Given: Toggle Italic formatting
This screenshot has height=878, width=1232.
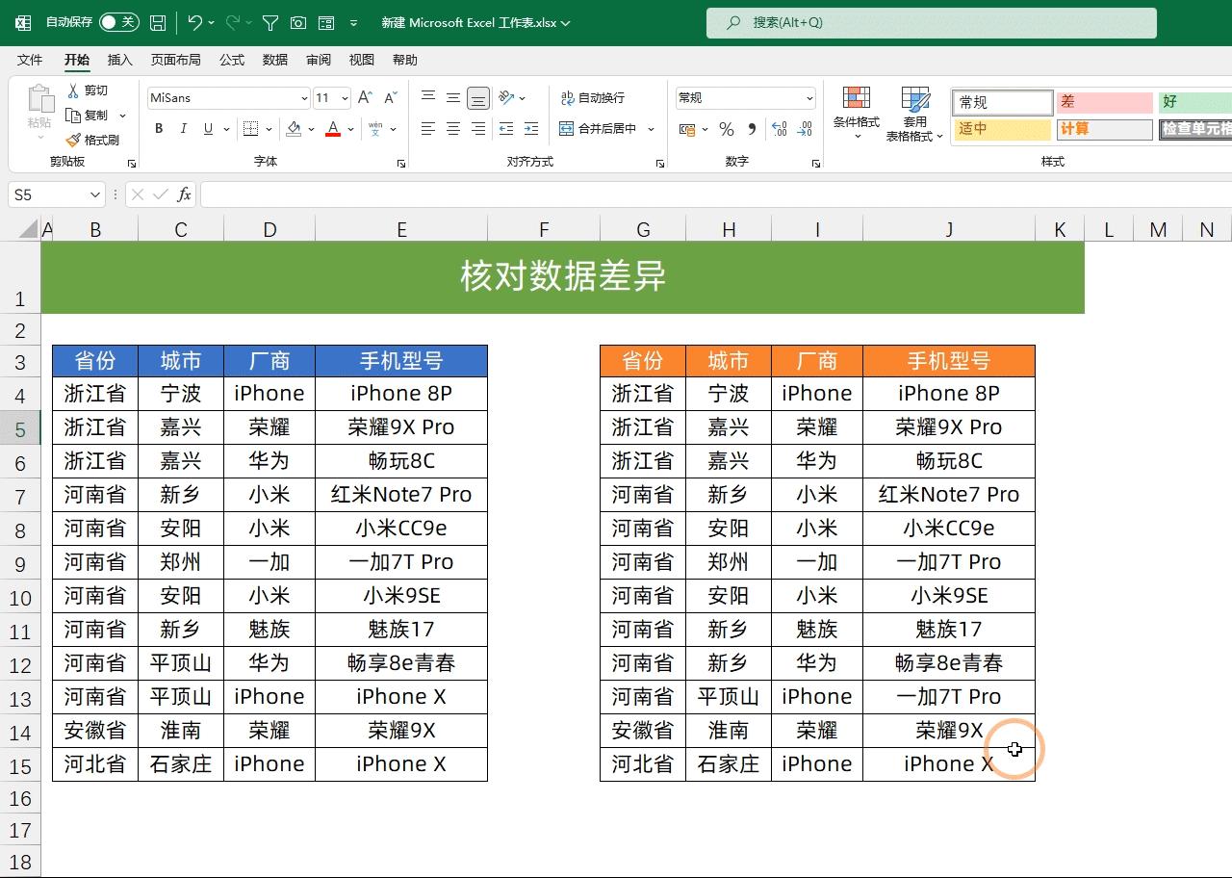Looking at the screenshot, I should coord(182,128).
